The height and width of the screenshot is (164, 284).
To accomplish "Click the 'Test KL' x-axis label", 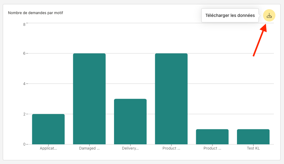I will coord(253,148).
